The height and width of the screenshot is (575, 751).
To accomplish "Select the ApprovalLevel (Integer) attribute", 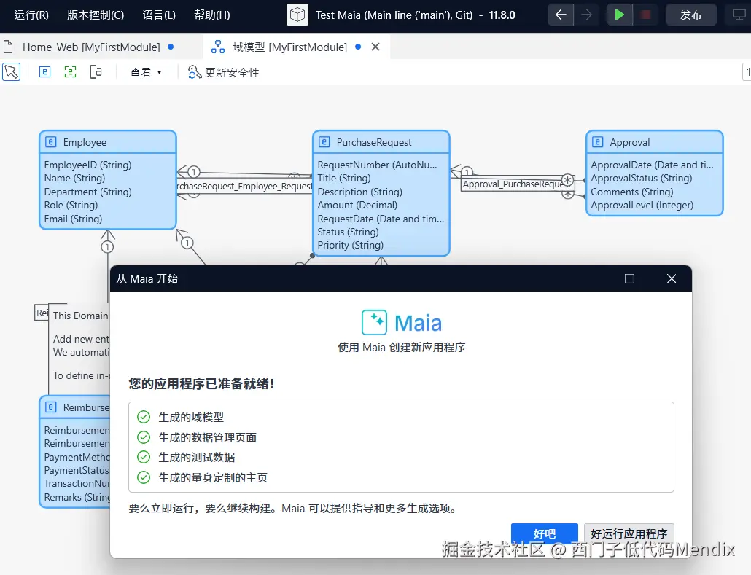I will point(642,205).
